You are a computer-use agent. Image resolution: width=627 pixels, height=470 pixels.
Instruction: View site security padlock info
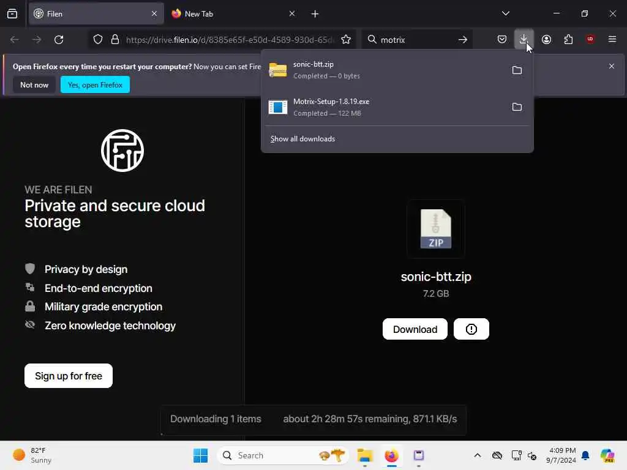coord(115,40)
